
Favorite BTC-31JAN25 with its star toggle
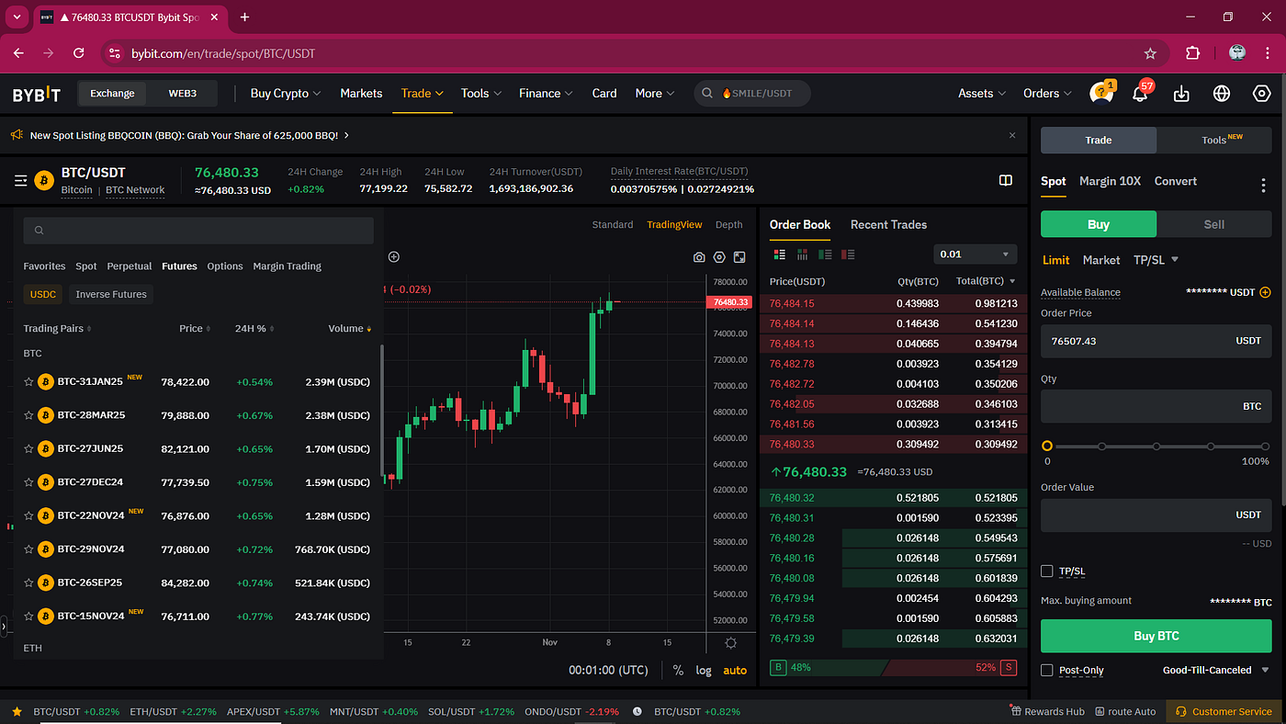(x=28, y=381)
